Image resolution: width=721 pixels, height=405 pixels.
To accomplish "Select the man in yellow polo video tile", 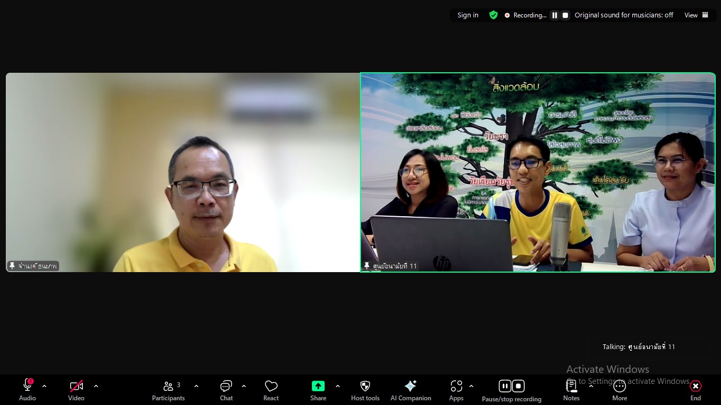I will tap(183, 172).
